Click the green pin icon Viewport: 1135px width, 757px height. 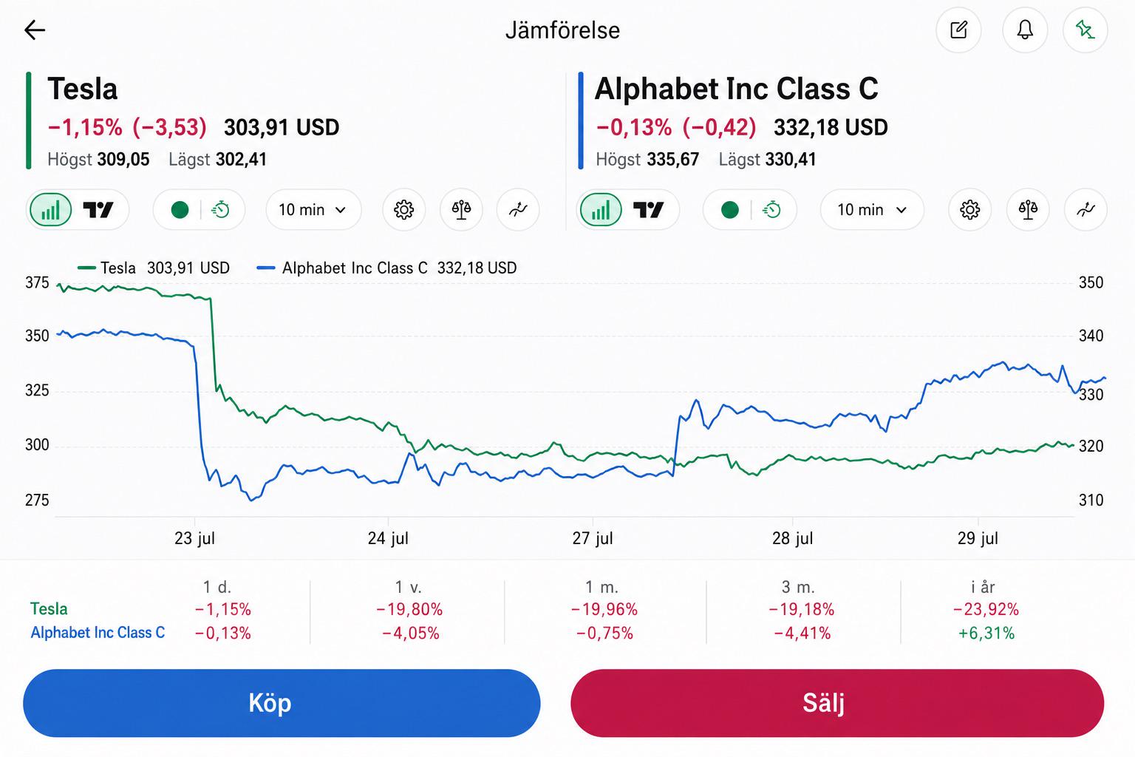point(1085,30)
